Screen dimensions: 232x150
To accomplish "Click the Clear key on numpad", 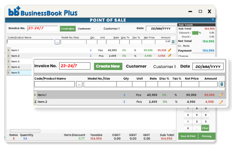I will 205,128.
